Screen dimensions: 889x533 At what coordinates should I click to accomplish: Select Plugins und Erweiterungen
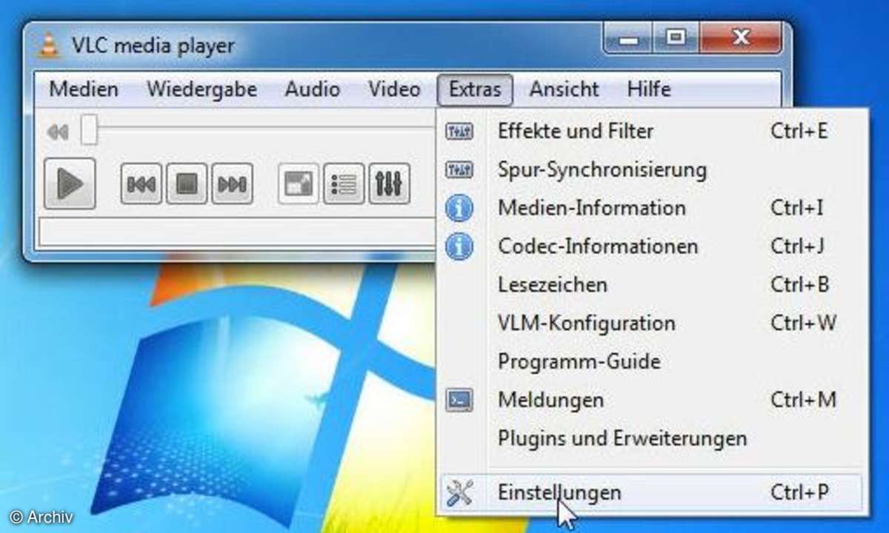(652, 438)
